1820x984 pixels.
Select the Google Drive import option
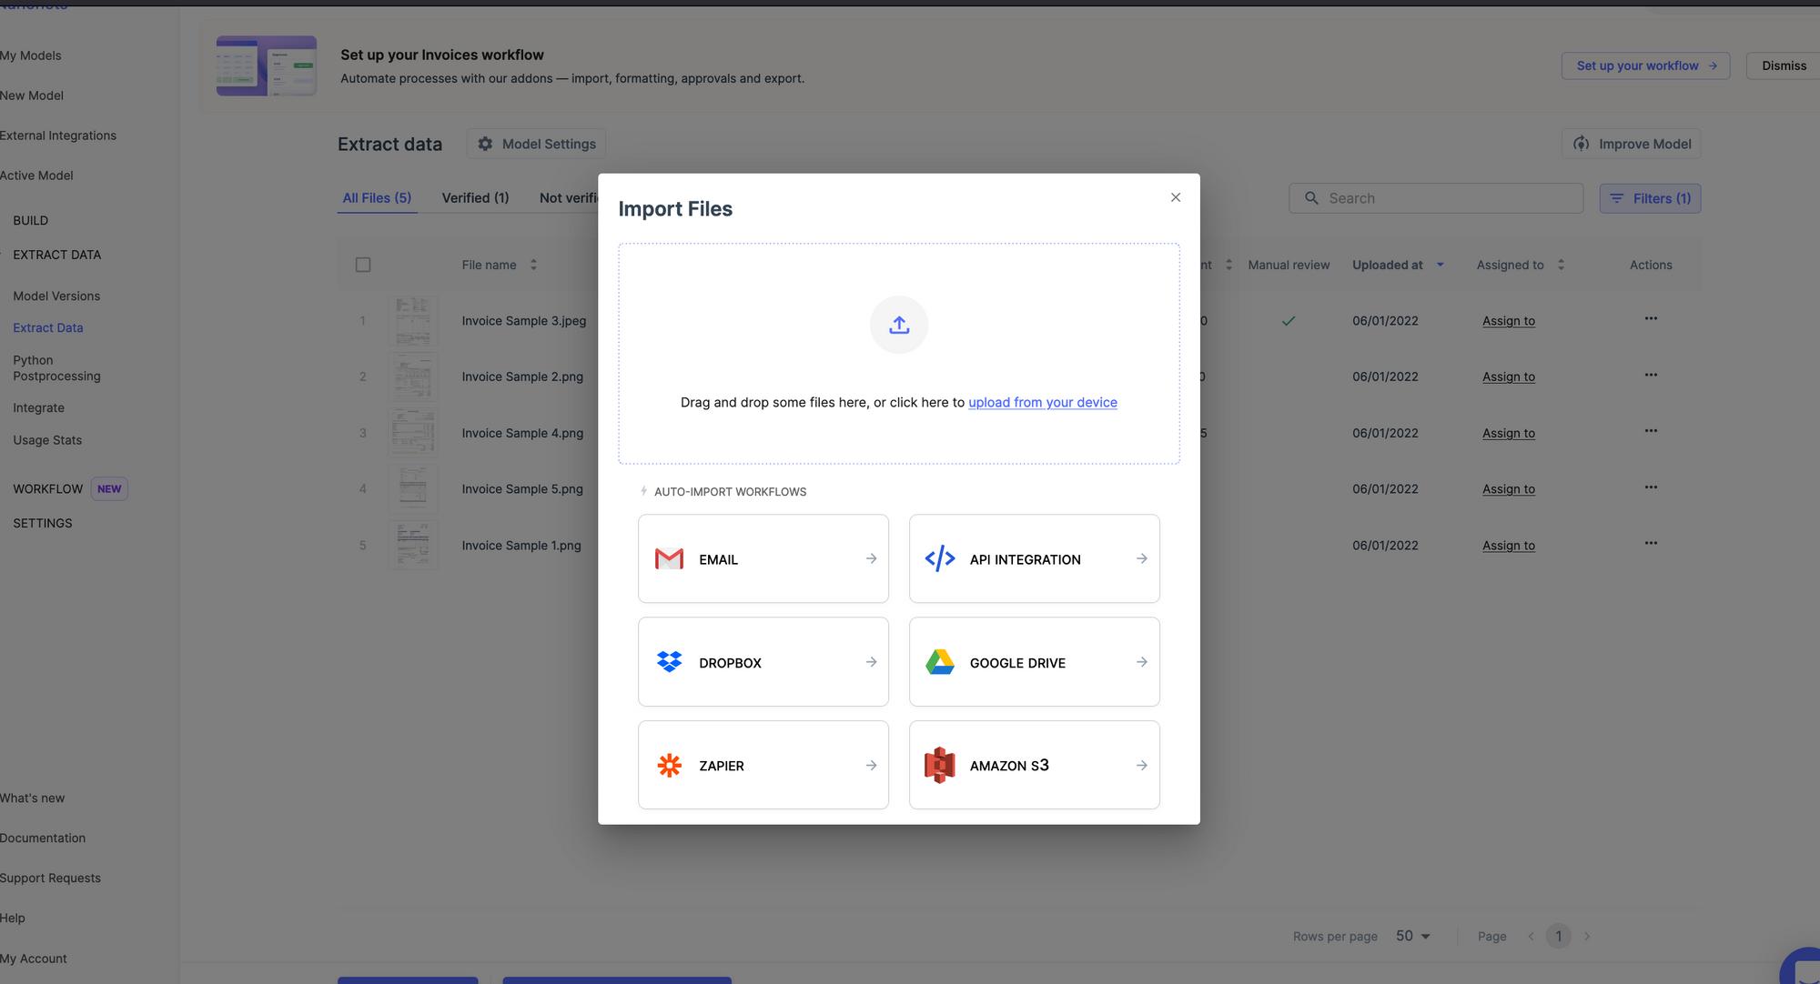(1034, 662)
